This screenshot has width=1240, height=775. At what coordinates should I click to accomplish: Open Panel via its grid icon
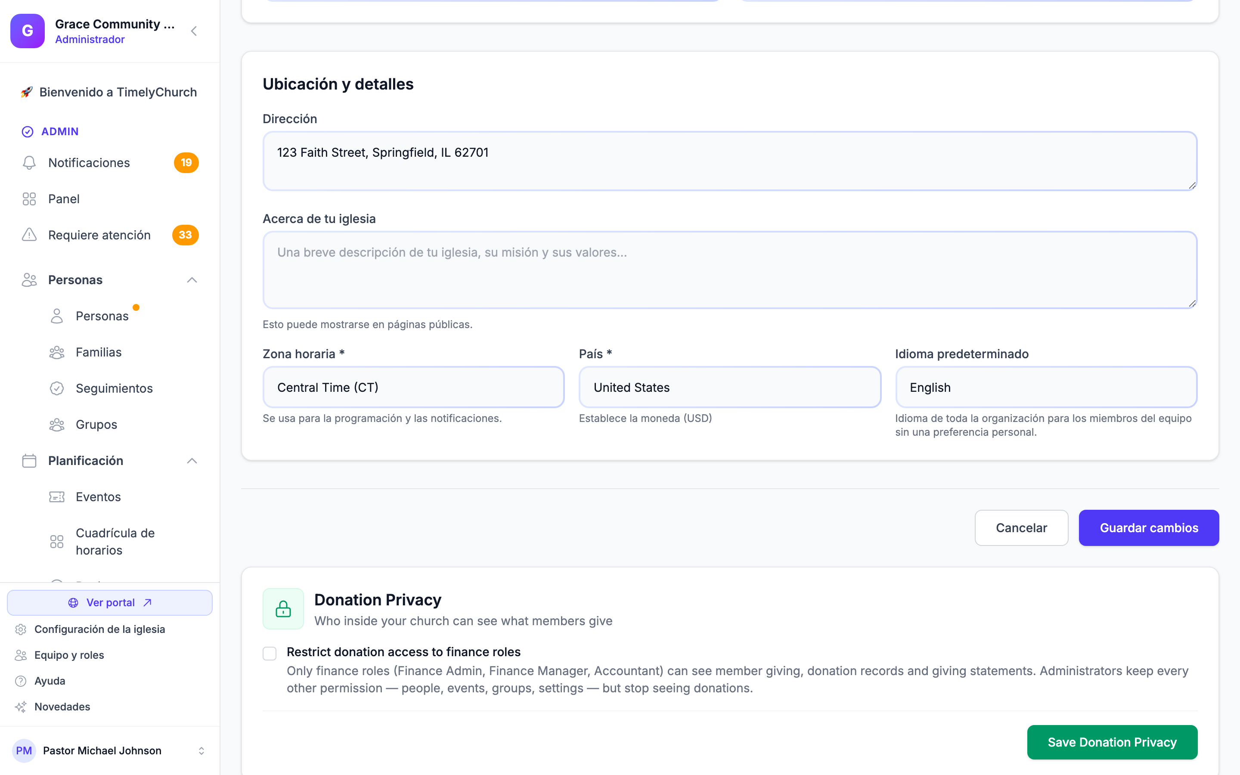(29, 199)
